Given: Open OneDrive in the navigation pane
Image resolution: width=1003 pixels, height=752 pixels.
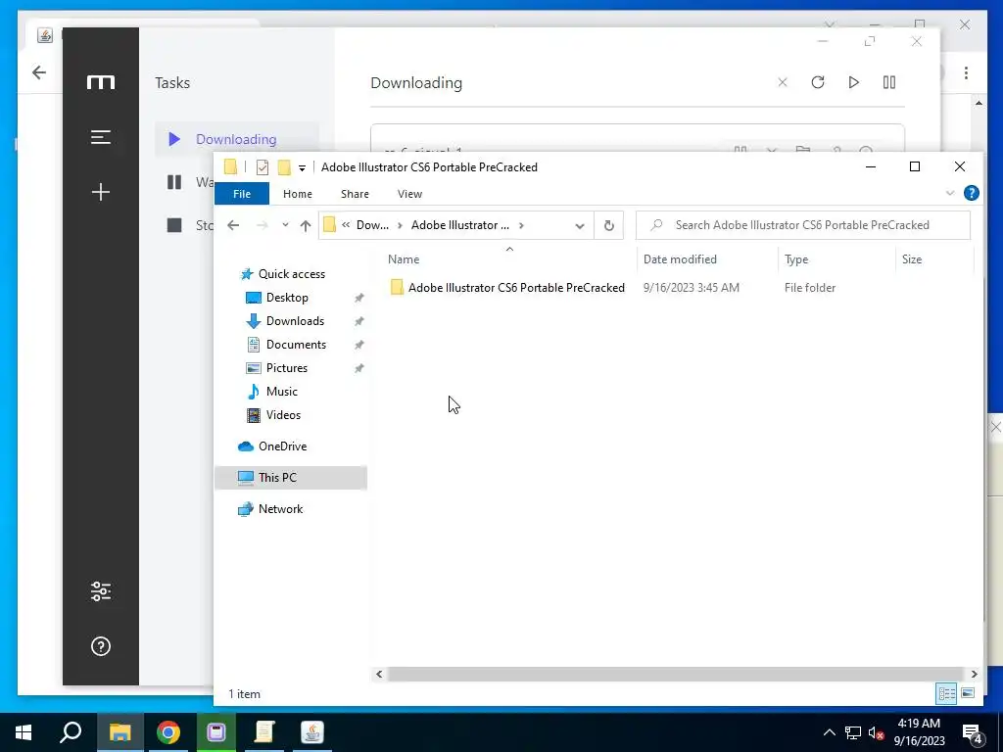Looking at the screenshot, I should coord(282,446).
